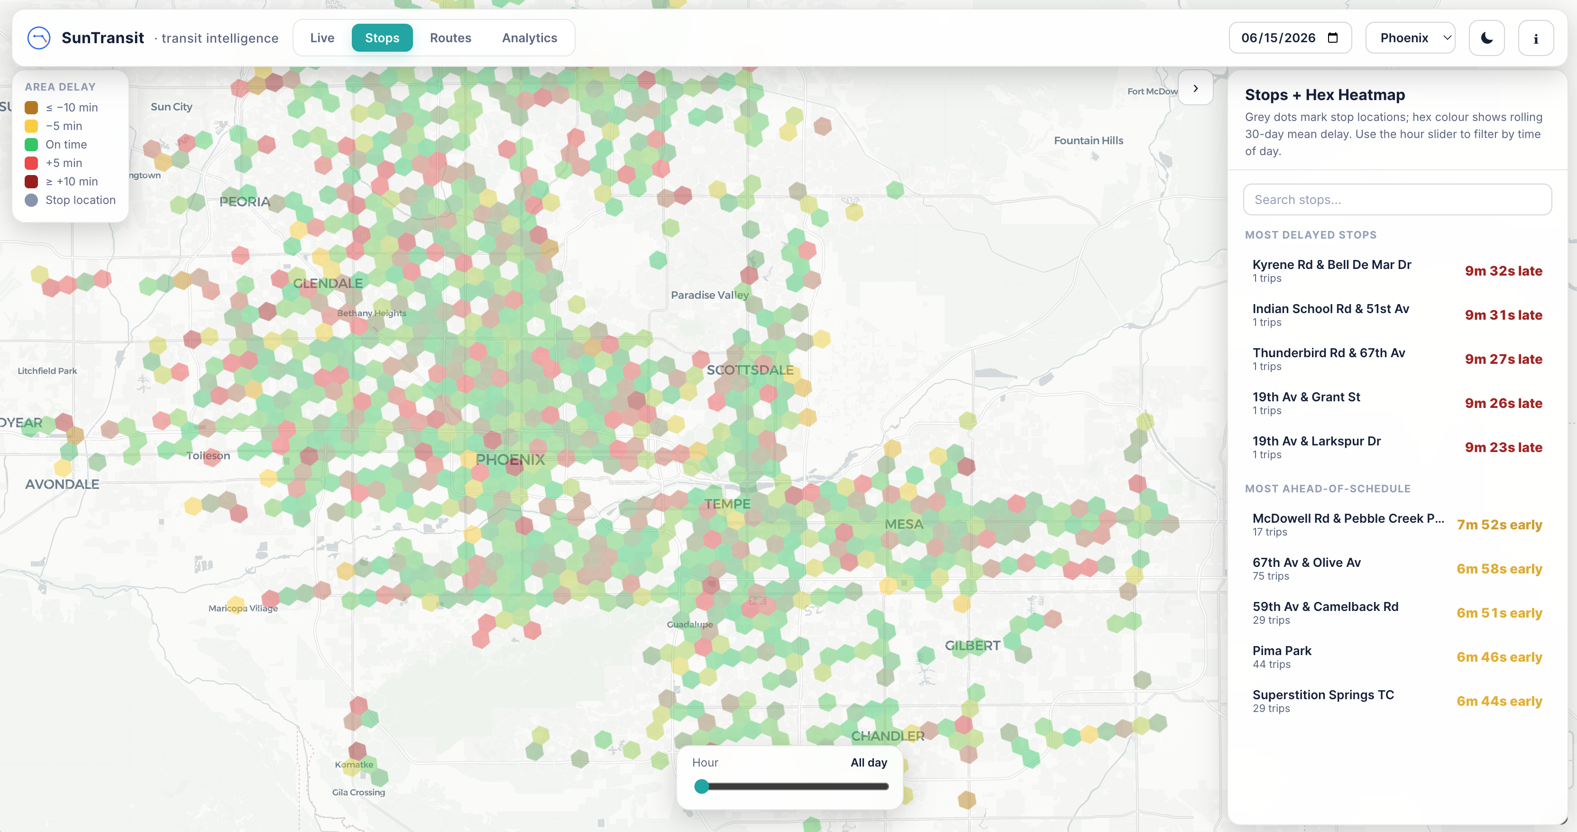Click the Hour slider handle

(x=702, y=786)
